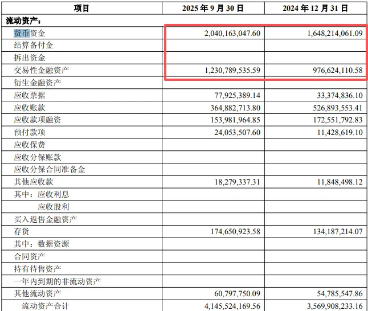Click the 存货 row label

21,231
